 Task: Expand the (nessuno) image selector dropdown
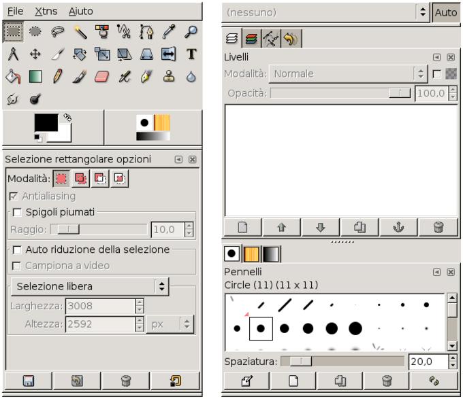point(422,12)
